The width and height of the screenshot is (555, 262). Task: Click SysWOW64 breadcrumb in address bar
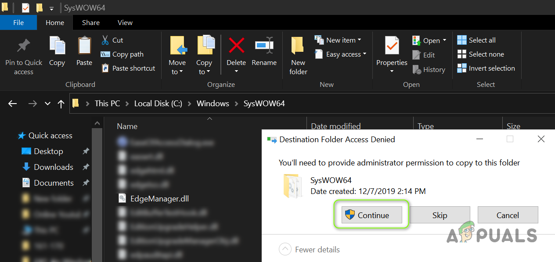tap(264, 104)
